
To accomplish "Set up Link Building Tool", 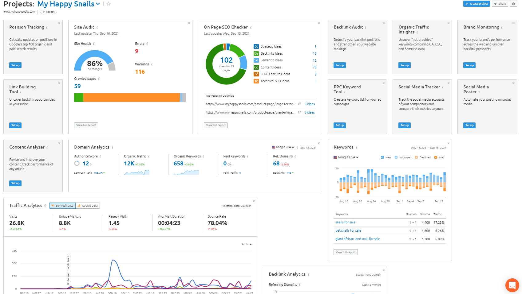I will click(15, 125).
